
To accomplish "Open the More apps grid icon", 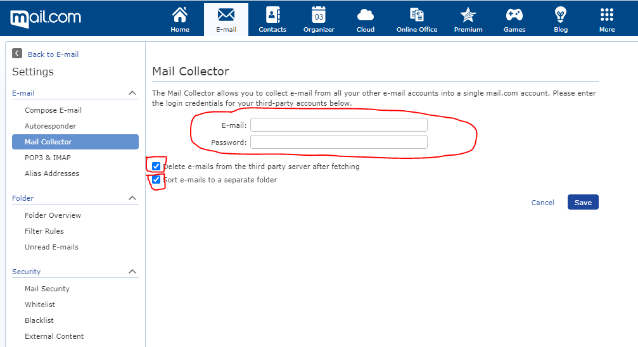I will [x=607, y=15].
